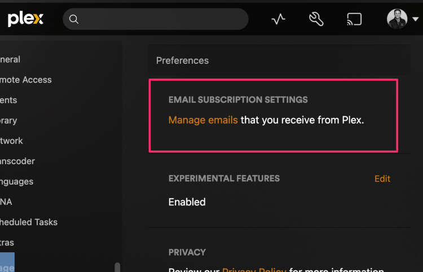The image size is (423, 272).
Task: Open the Manage emails link
Action: (203, 120)
